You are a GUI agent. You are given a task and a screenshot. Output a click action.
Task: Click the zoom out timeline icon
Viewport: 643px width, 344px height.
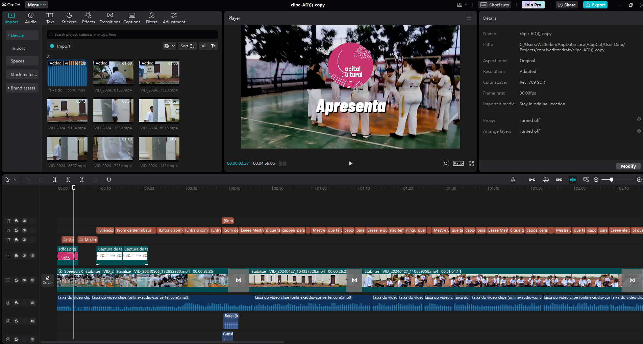coord(596,180)
